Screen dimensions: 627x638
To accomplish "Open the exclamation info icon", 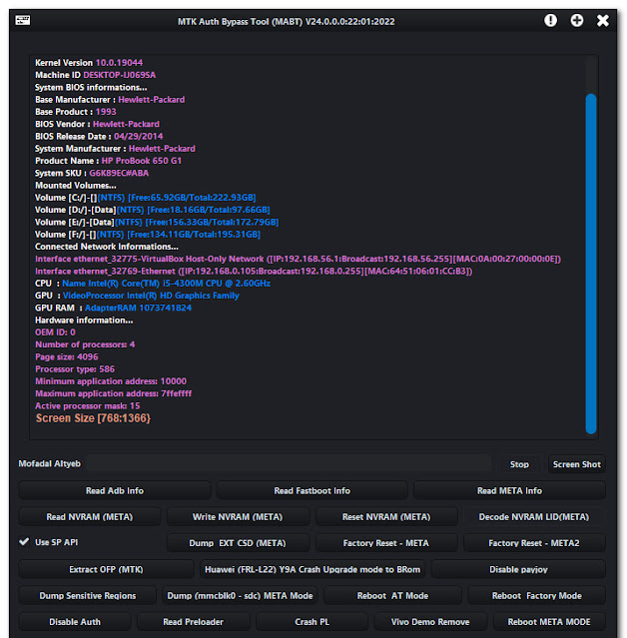I will [550, 20].
